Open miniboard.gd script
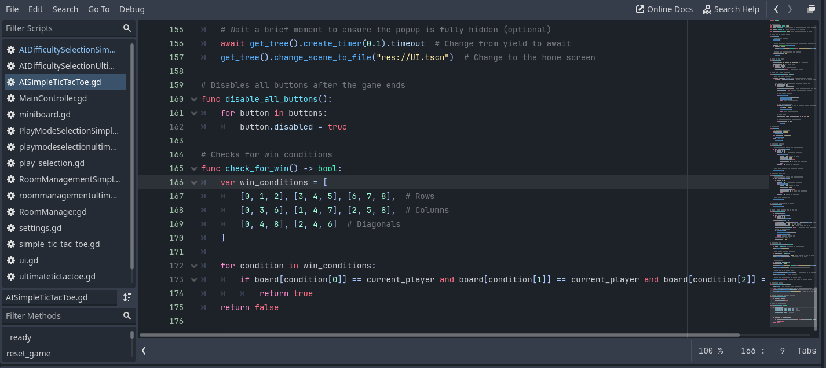 [x=65, y=115]
